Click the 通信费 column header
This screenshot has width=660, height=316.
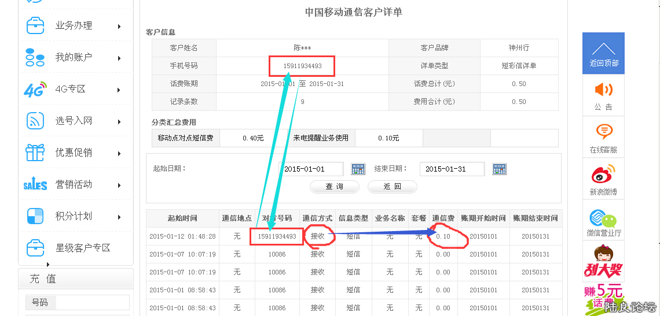(x=443, y=218)
